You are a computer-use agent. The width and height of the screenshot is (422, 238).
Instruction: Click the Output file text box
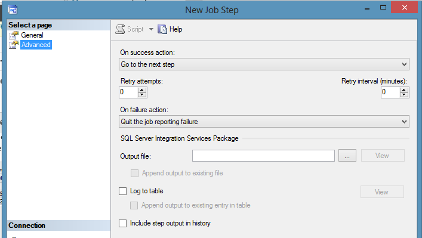[263, 156]
